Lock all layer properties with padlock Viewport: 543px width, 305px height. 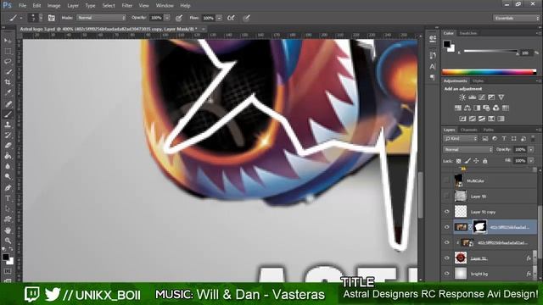click(484, 161)
